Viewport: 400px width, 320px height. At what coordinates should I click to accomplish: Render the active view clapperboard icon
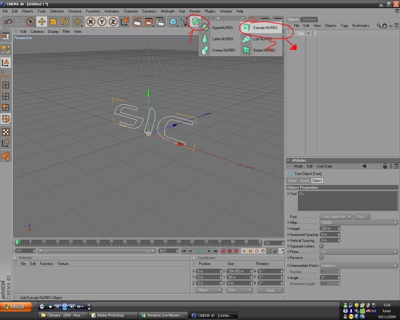[x=137, y=22]
